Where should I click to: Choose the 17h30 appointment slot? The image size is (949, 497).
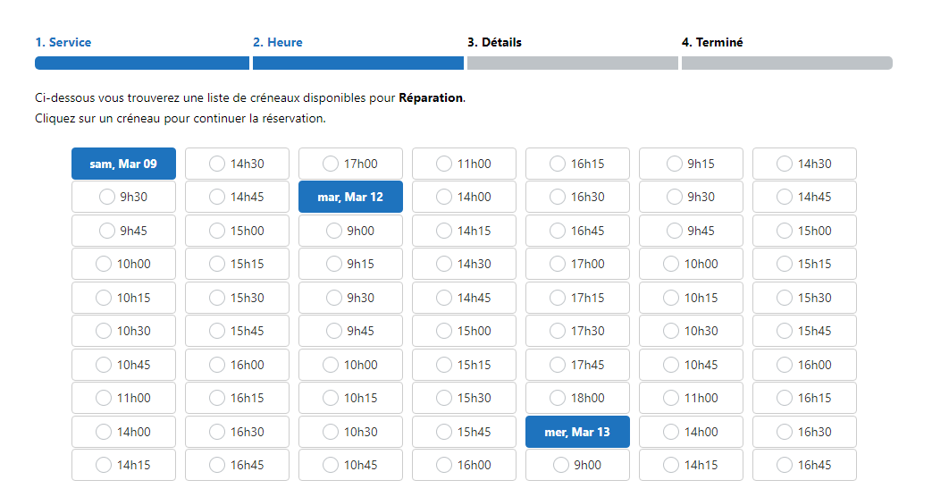[x=577, y=331]
